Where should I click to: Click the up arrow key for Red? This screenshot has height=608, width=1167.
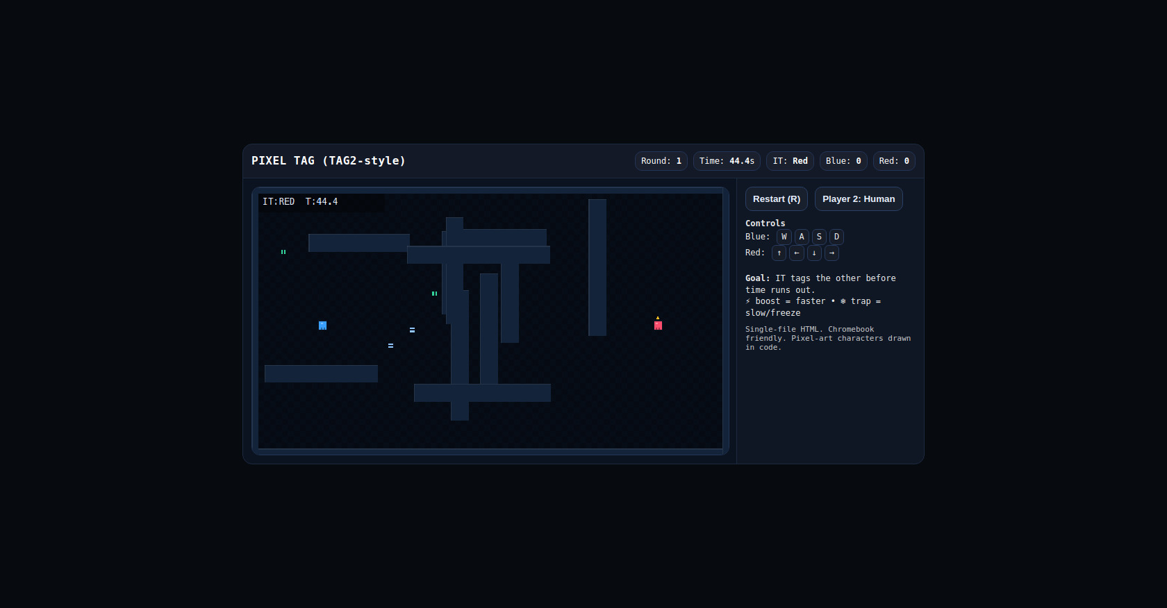click(x=779, y=253)
